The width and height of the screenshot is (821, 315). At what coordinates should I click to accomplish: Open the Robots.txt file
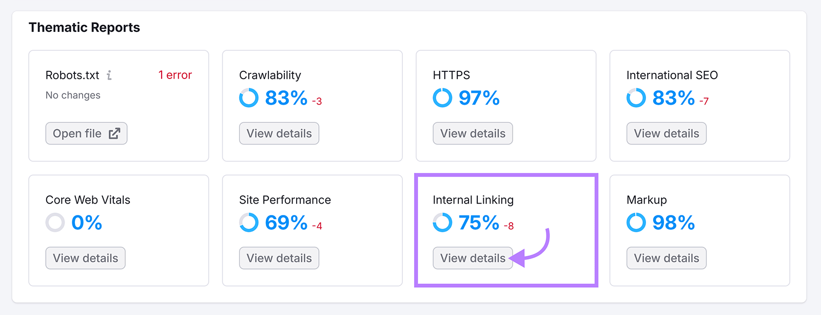86,133
